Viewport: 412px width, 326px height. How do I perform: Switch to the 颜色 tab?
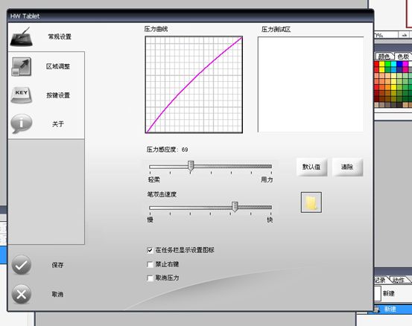click(384, 57)
